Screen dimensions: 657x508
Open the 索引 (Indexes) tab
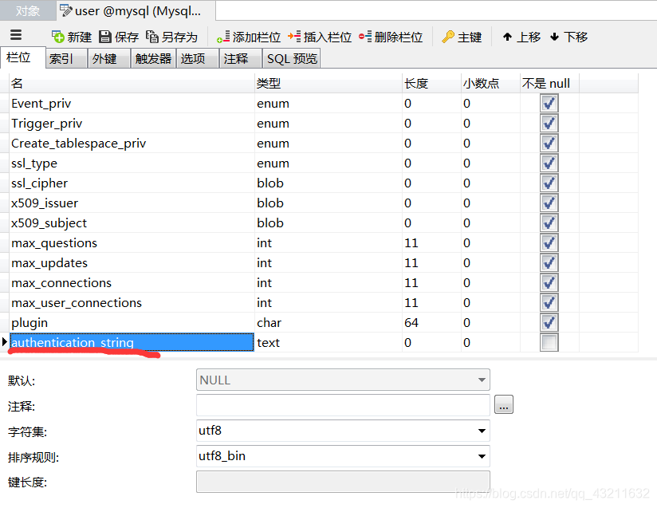66,58
